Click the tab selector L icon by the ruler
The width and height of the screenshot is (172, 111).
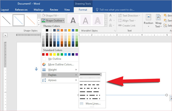click(5, 35)
